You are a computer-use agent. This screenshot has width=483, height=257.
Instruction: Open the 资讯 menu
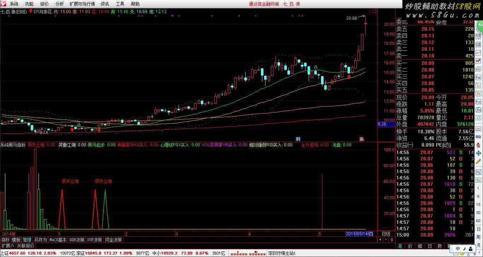coord(105,4)
